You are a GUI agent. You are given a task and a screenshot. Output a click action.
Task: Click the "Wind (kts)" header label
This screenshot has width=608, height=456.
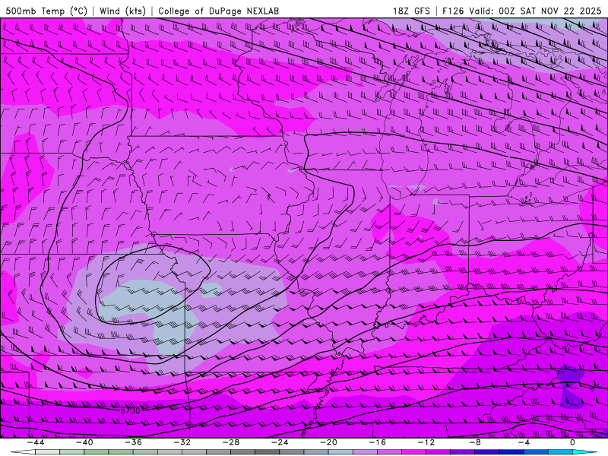[122, 11]
